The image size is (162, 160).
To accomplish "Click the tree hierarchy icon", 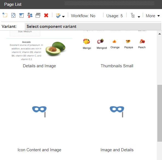I will [x=133, y=15].
